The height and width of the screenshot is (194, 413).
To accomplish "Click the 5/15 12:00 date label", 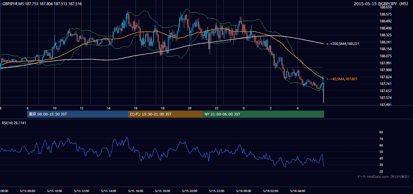I will tap(81, 191).
